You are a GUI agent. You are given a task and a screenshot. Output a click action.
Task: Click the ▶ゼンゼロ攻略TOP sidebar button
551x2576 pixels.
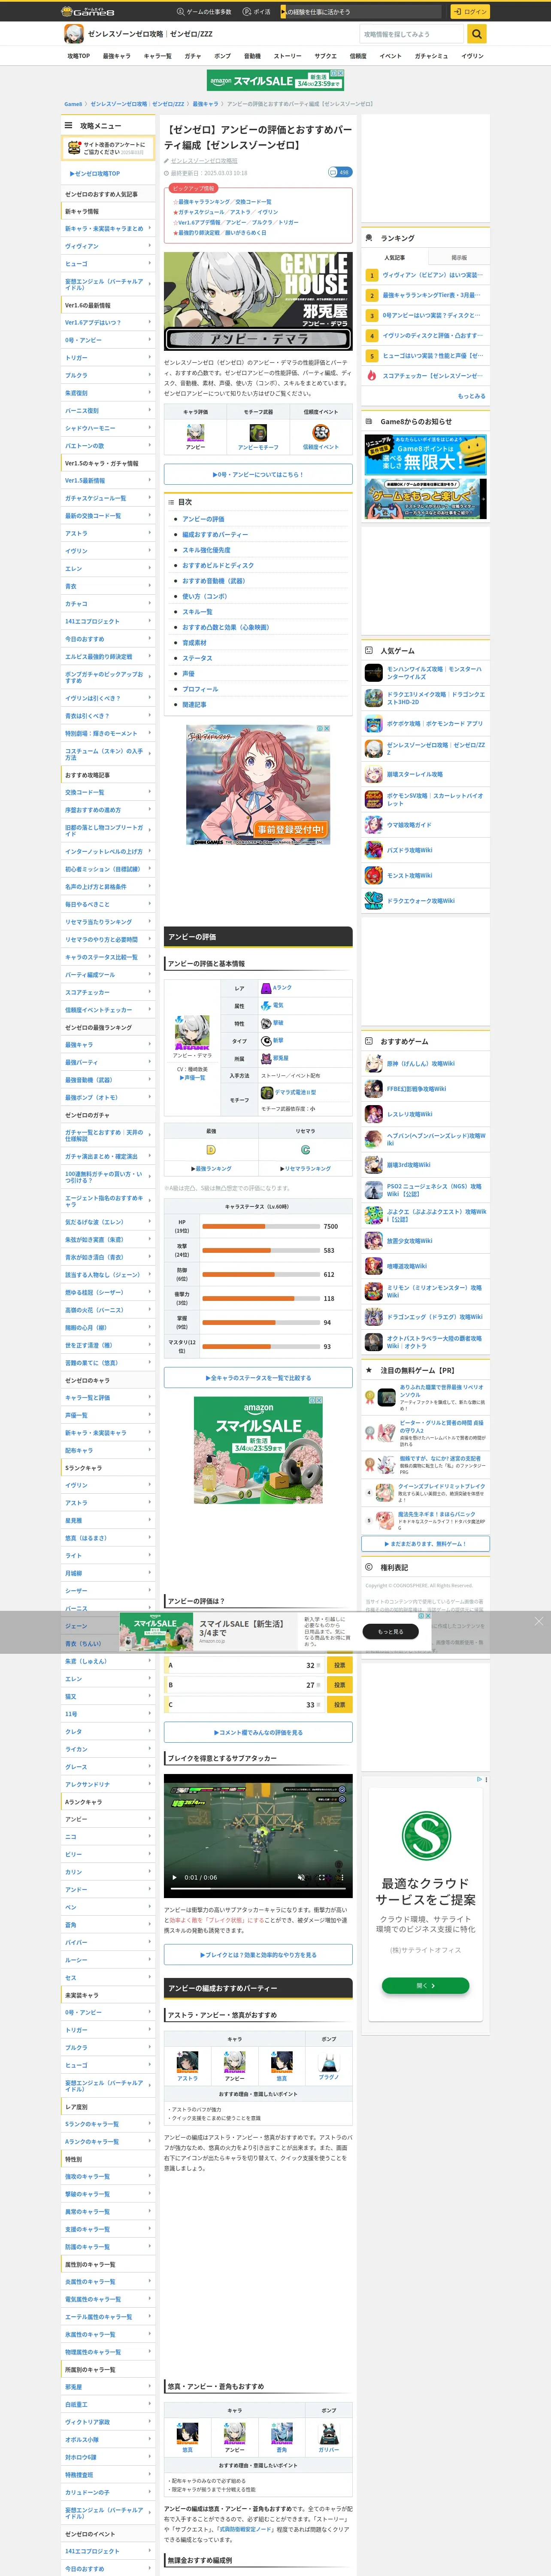pyautogui.click(x=95, y=173)
